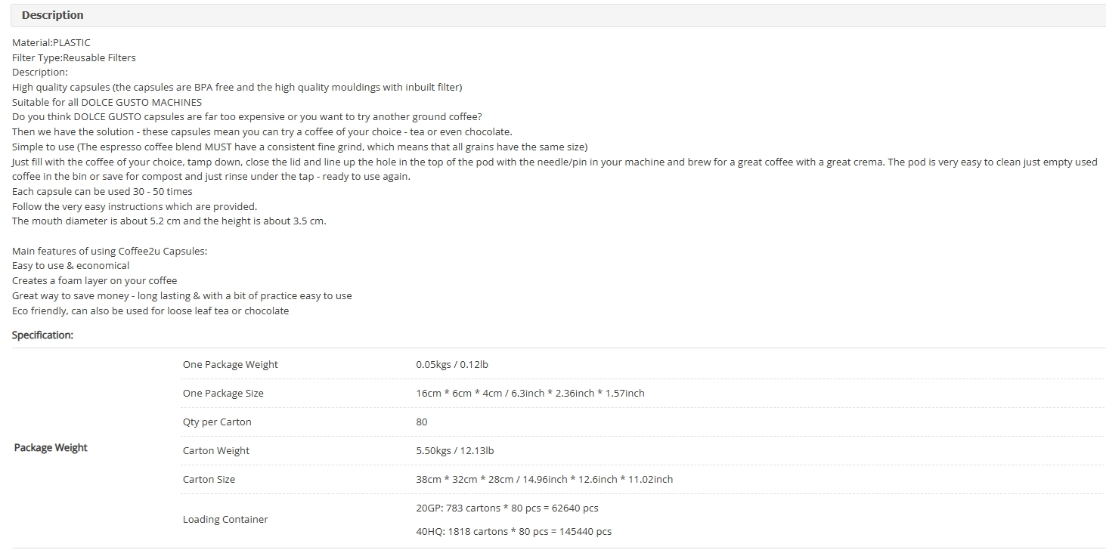Click the 0.05kgs / 0.12lb value
Image resolution: width=1106 pixels, height=550 pixels.
[451, 364]
